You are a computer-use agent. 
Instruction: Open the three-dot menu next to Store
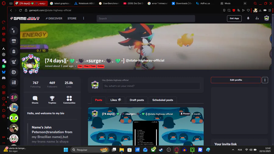(83, 18)
